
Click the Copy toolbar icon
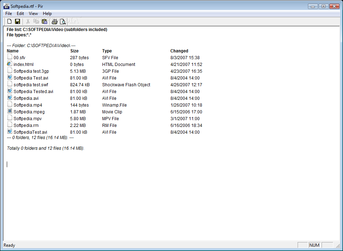coord(36,21)
